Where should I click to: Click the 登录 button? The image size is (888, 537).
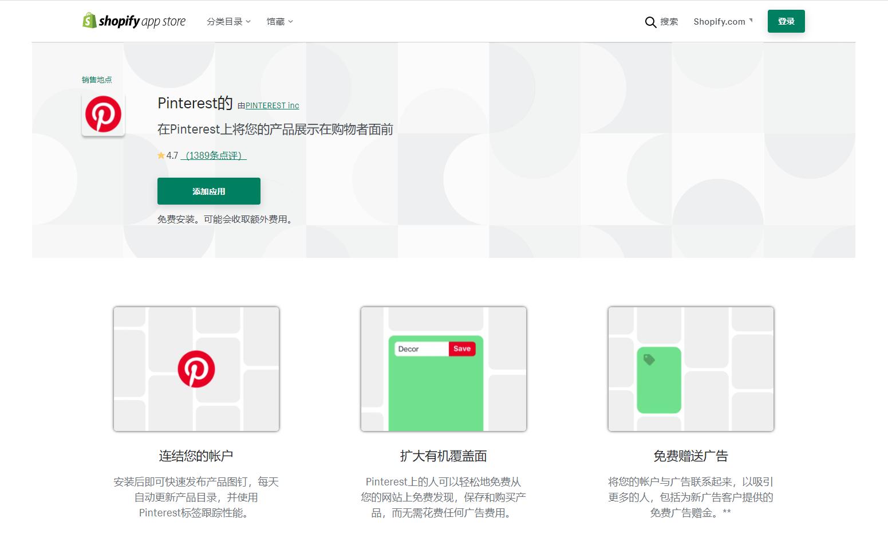pos(786,21)
